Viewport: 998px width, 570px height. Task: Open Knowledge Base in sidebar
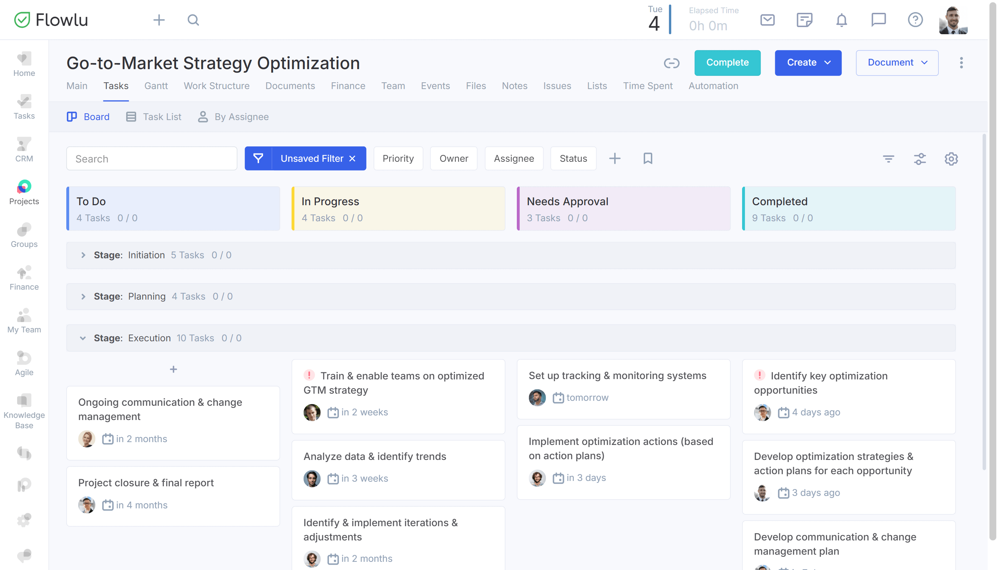[x=24, y=411]
